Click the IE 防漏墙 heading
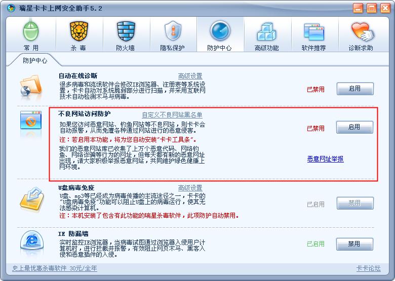This screenshot has width=395, height=281. (73, 234)
